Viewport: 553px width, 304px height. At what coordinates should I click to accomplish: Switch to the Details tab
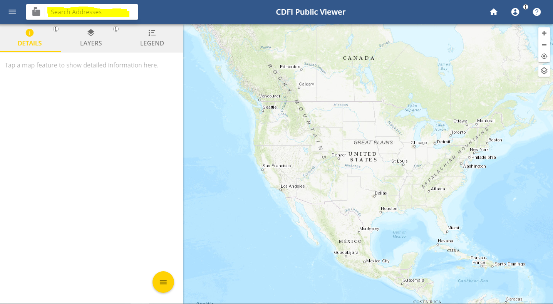[x=30, y=38]
